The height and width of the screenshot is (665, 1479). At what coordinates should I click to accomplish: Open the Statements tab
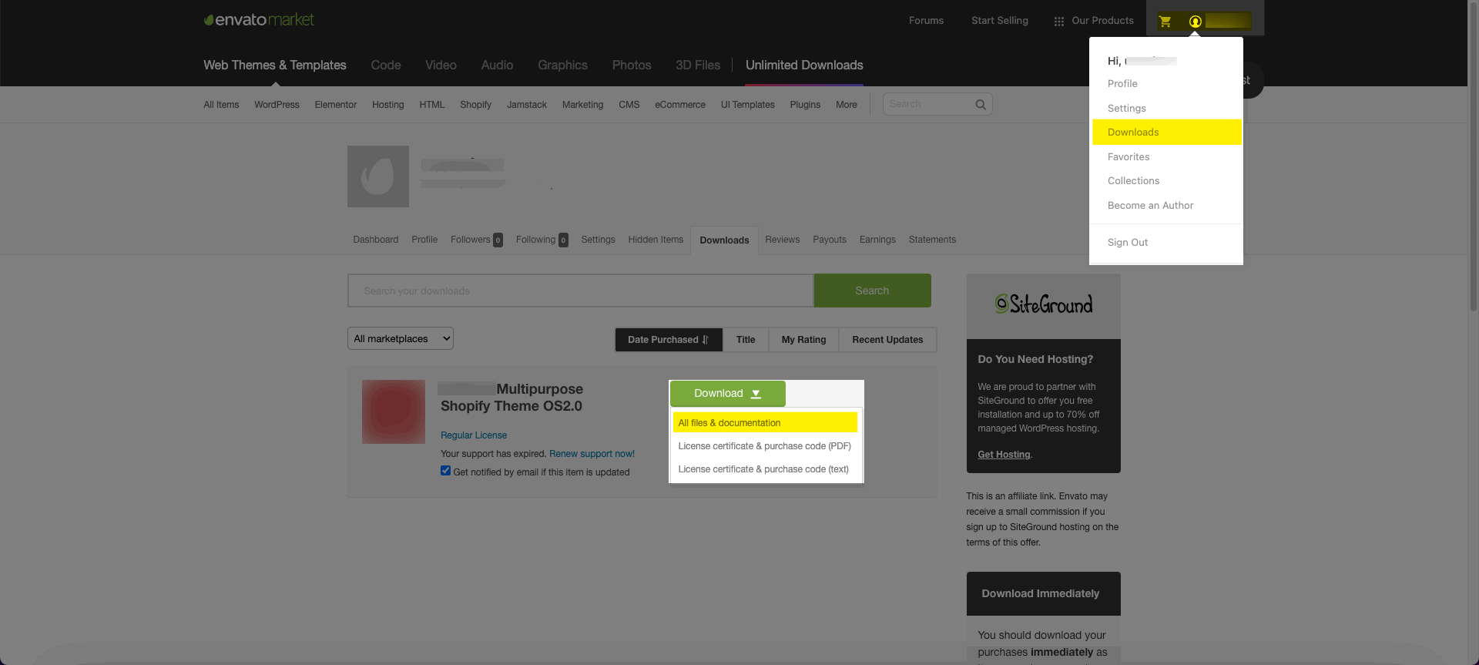tap(932, 240)
